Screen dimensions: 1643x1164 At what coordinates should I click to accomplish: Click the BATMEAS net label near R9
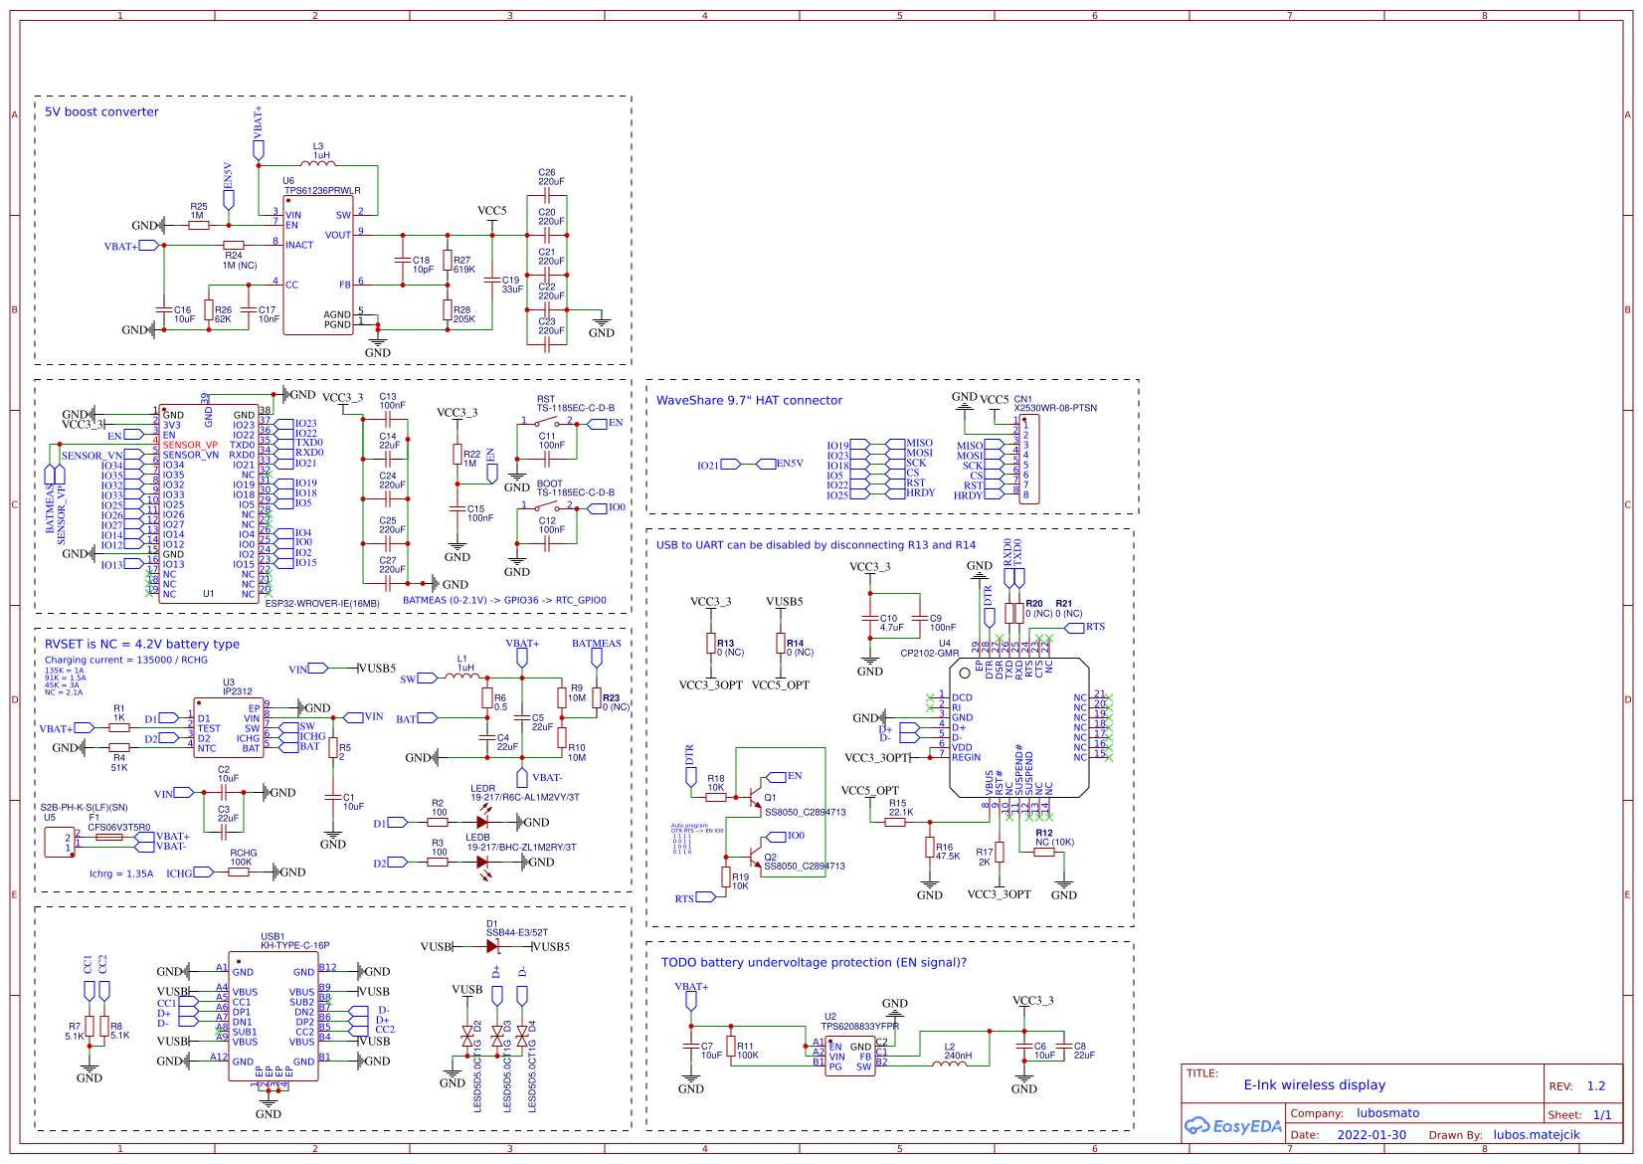tap(599, 644)
